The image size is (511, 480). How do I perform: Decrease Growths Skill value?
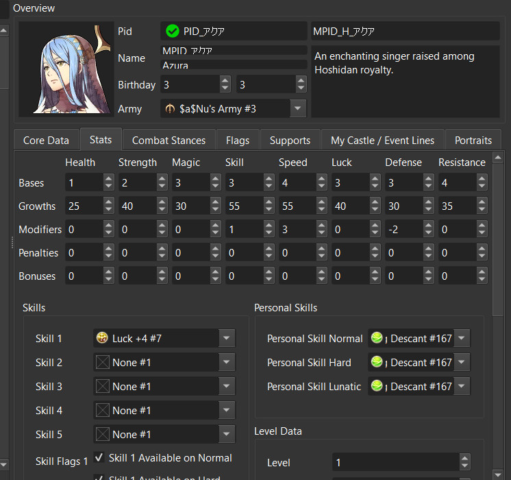(x=269, y=210)
